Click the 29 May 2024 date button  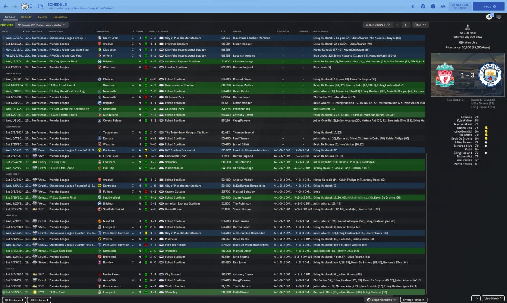459,6
